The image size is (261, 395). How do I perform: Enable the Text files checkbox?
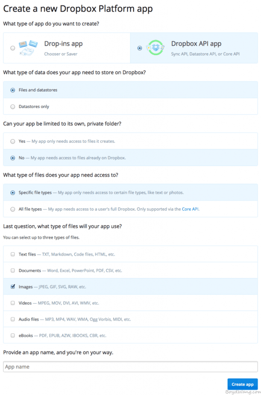coord(13,254)
